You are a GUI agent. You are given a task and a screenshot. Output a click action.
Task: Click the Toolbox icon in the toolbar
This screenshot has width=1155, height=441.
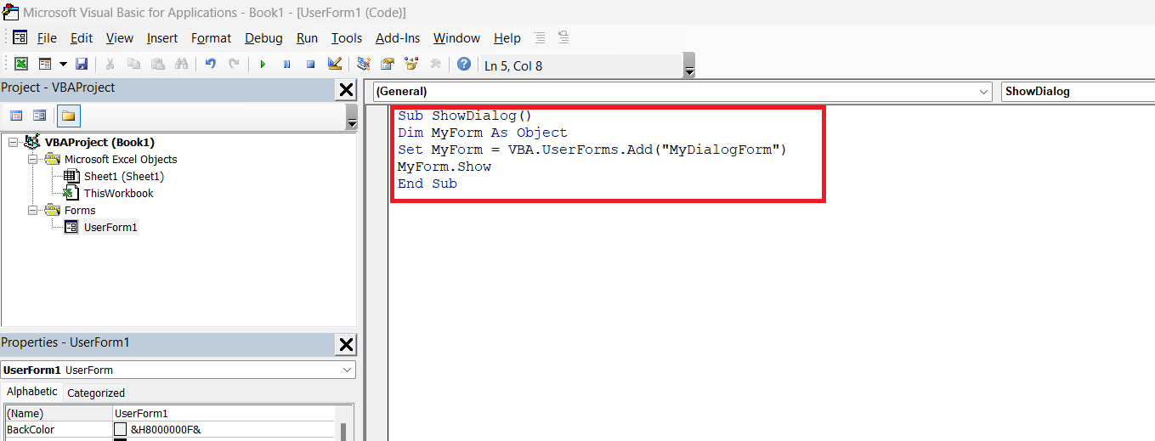[x=435, y=64]
